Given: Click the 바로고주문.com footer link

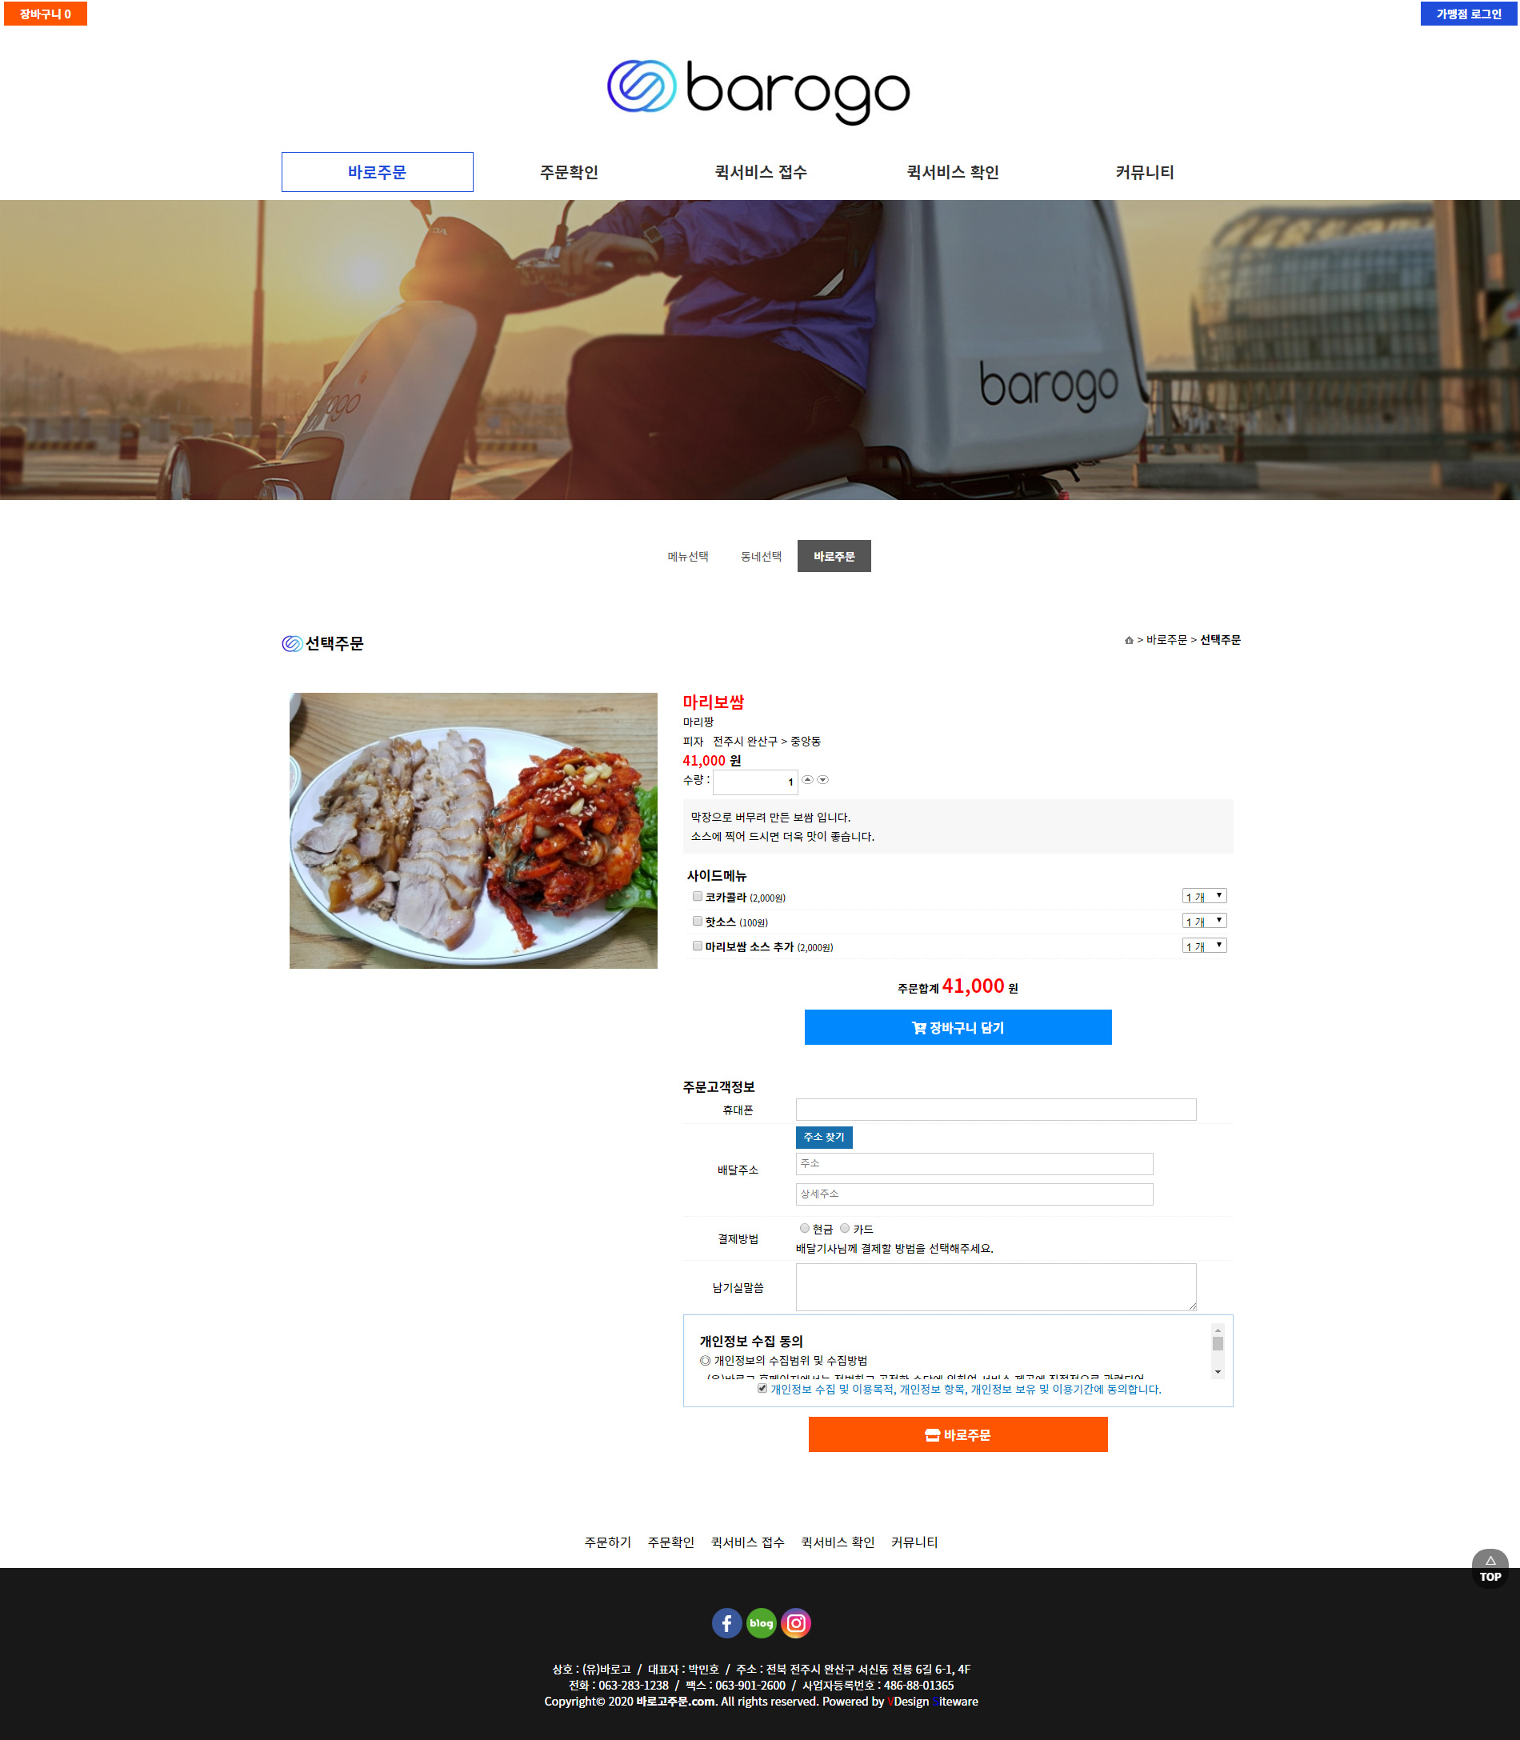Looking at the screenshot, I should (x=675, y=1701).
